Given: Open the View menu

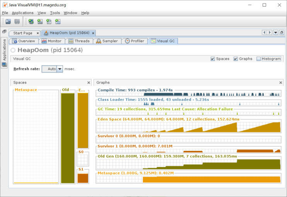Looking at the screenshot, I should (42, 13).
